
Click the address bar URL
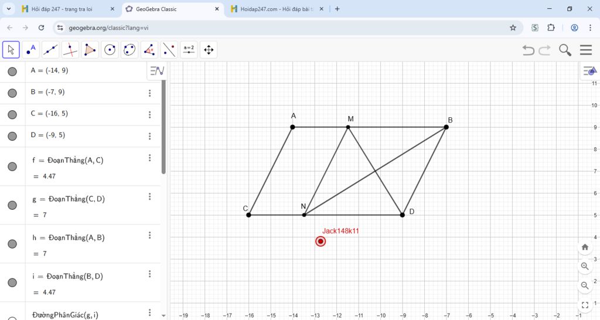coord(108,28)
